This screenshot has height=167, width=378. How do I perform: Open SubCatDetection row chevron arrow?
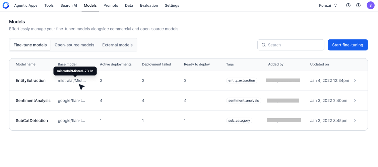click(355, 121)
